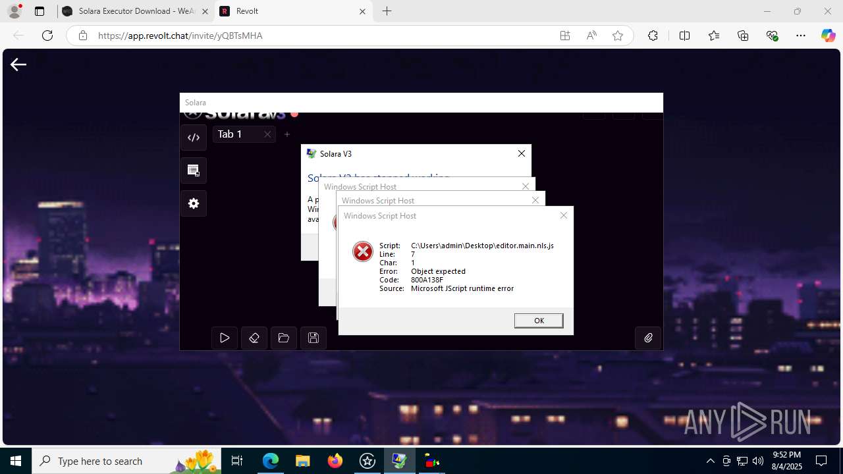Go back using Revolt's left arrow
The image size is (843, 474).
[18, 64]
